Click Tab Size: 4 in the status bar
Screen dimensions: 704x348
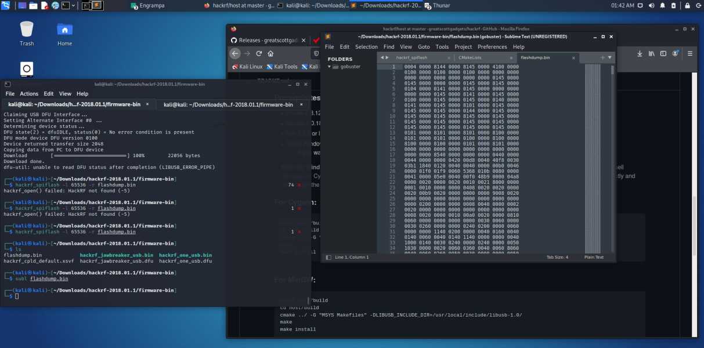(558, 257)
